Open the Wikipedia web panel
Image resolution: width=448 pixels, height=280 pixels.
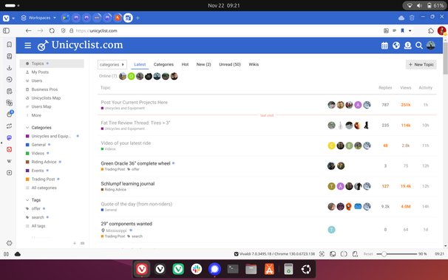(9, 161)
